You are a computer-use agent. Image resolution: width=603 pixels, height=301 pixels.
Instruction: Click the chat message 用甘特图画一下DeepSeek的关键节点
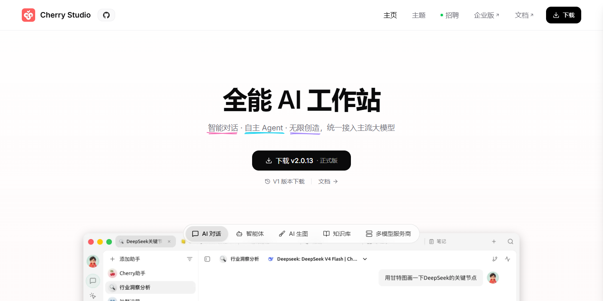pyautogui.click(x=430, y=278)
